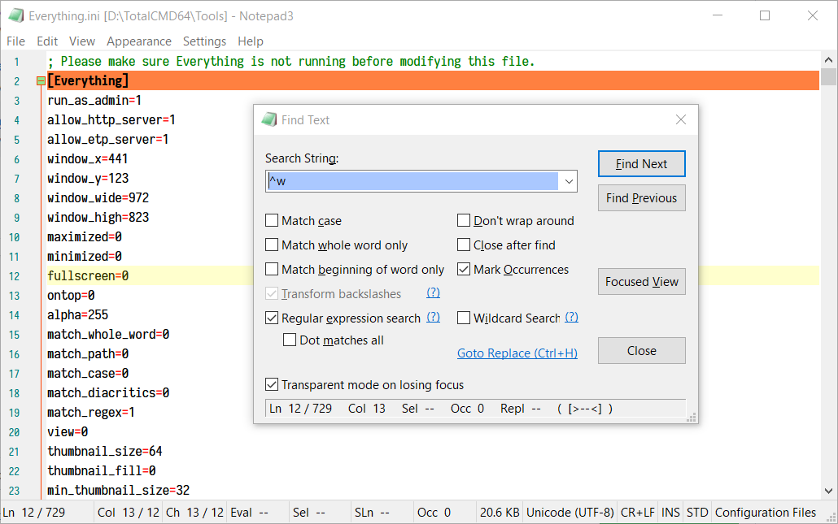Screen dimensions: 838x524
Task: Click the scrollbar up arrow
Action: (827, 58)
